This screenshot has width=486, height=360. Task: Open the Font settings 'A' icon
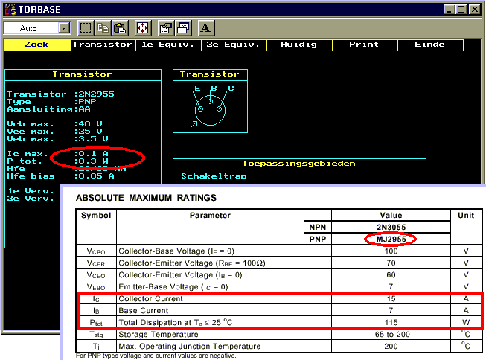[x=206, y=28]
